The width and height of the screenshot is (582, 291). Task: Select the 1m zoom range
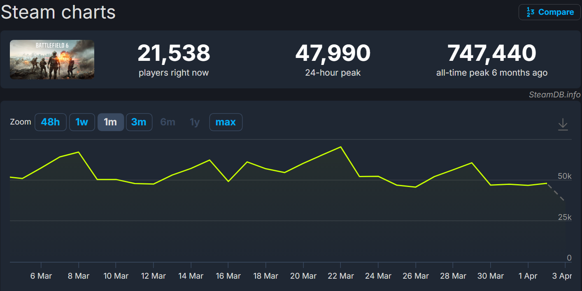(x=110, y=122)
